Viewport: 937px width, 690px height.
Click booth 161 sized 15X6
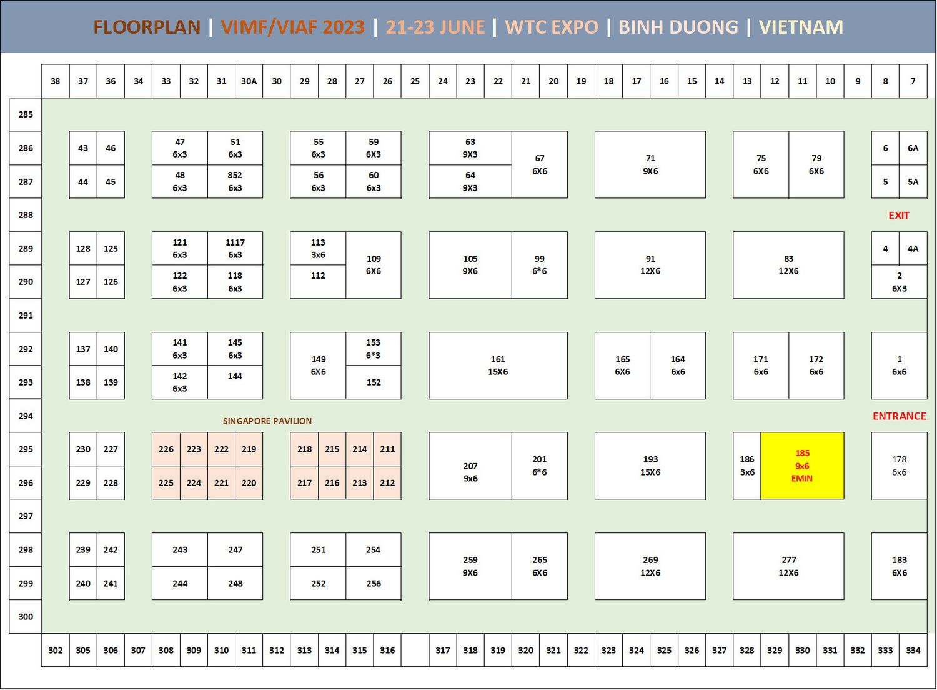(x=498, y=366)
